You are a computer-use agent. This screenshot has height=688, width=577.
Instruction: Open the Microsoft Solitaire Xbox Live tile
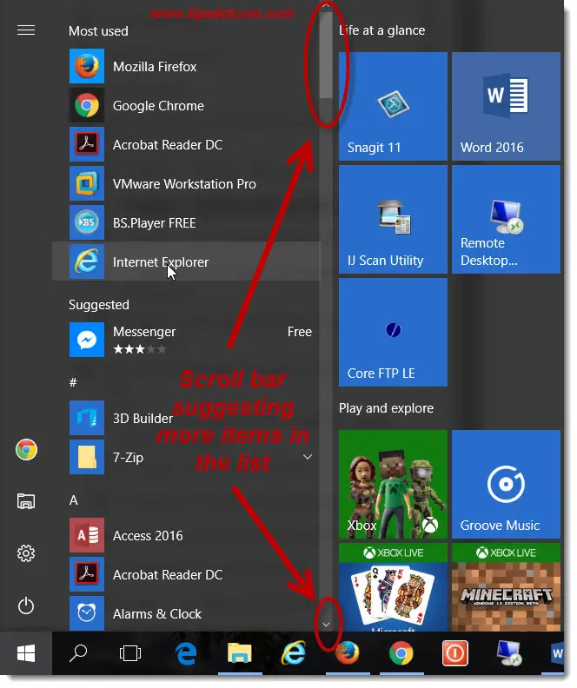pyautogui.click(x=393, y=587)
